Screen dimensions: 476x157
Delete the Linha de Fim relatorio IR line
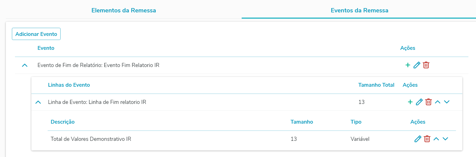pyautogui.click(x=428, y=102)
